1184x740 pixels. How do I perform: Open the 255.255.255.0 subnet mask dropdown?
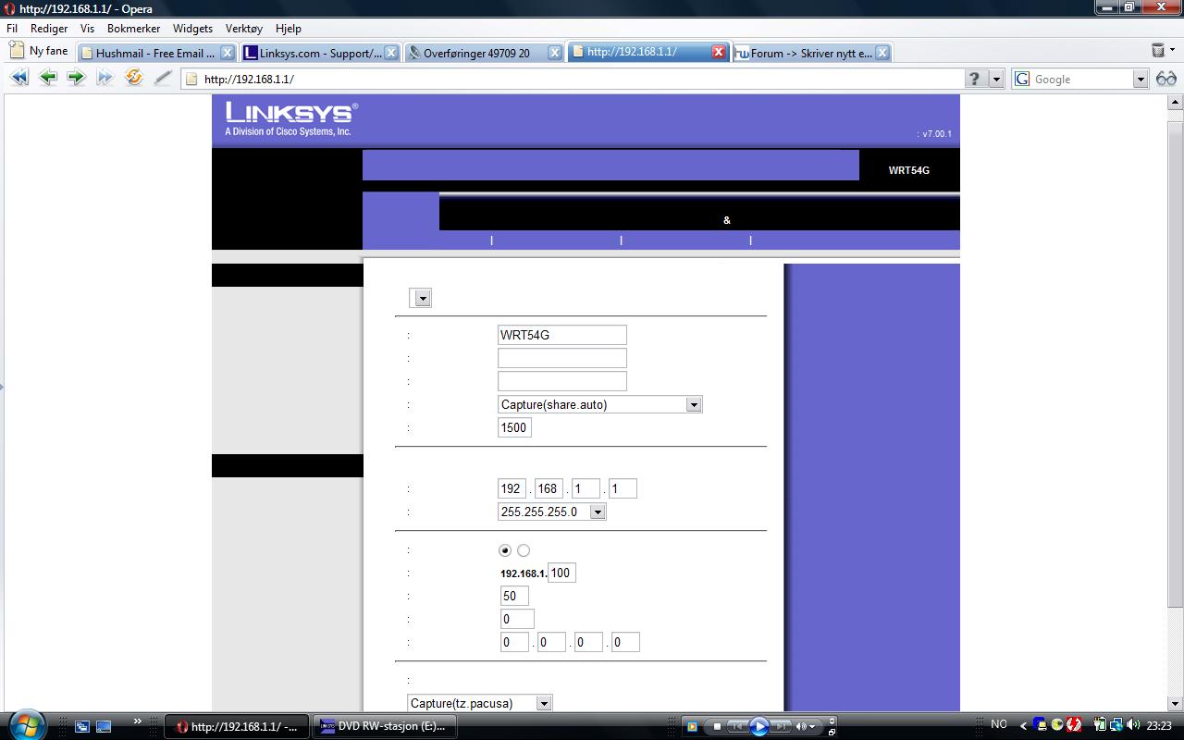pos(551,512)
